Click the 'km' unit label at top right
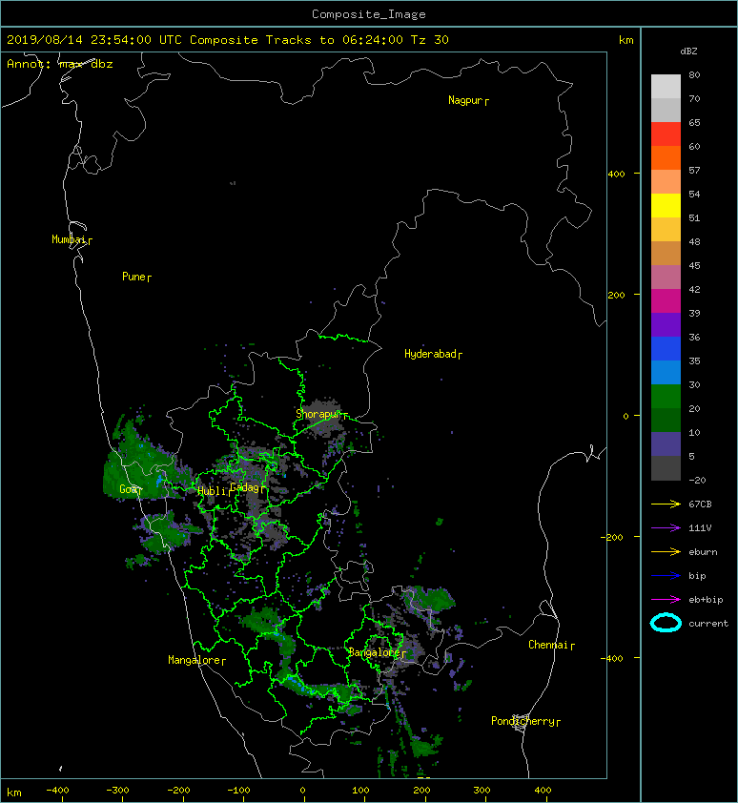The image size is (738, 803). point(625,40)
